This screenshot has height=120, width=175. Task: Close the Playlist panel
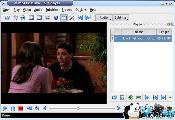click(x=172, y=24)
